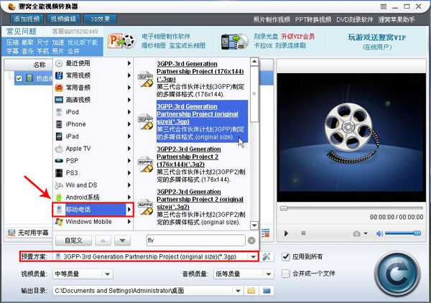Select Android系统 category
431x303 pixels.
coord(93,197)
